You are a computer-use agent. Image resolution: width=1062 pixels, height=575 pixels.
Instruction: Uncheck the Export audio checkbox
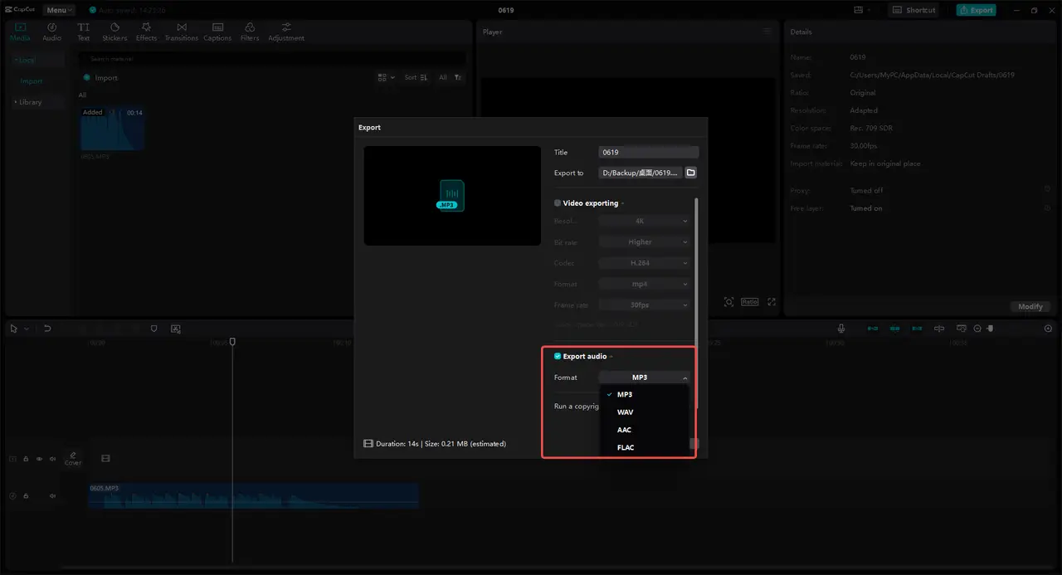pyautogui.click(x=558, y=356)
